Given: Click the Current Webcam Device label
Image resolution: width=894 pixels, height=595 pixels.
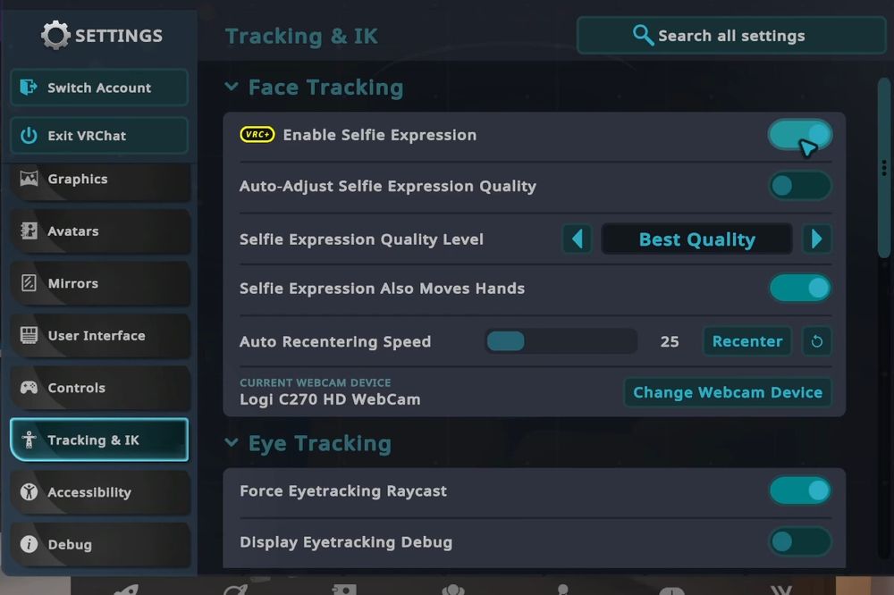Looking at the screenshot, I should [x=316, y=382].
